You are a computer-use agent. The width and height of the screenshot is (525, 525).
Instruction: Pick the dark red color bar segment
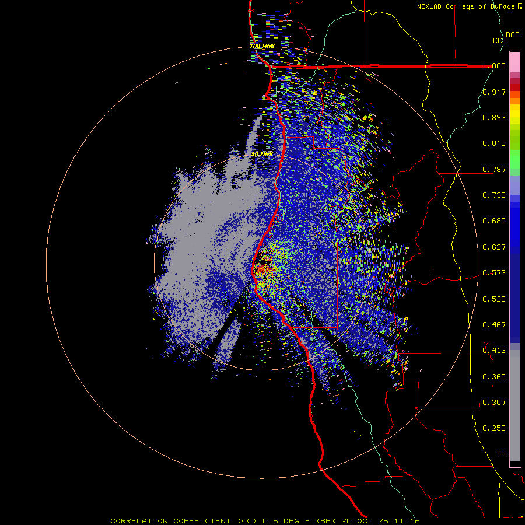[515, 87]
